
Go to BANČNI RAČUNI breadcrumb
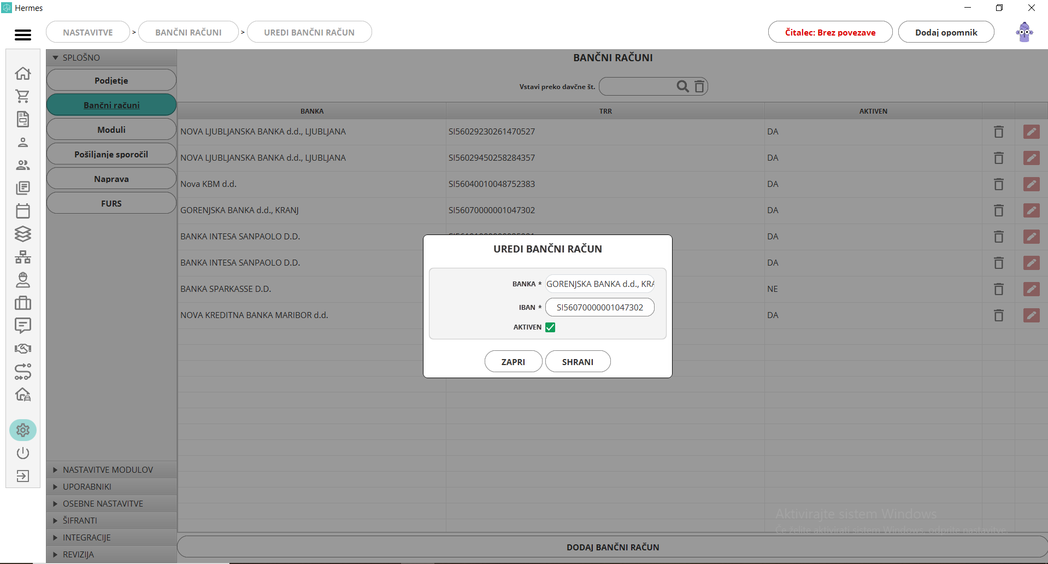(189, 32)
